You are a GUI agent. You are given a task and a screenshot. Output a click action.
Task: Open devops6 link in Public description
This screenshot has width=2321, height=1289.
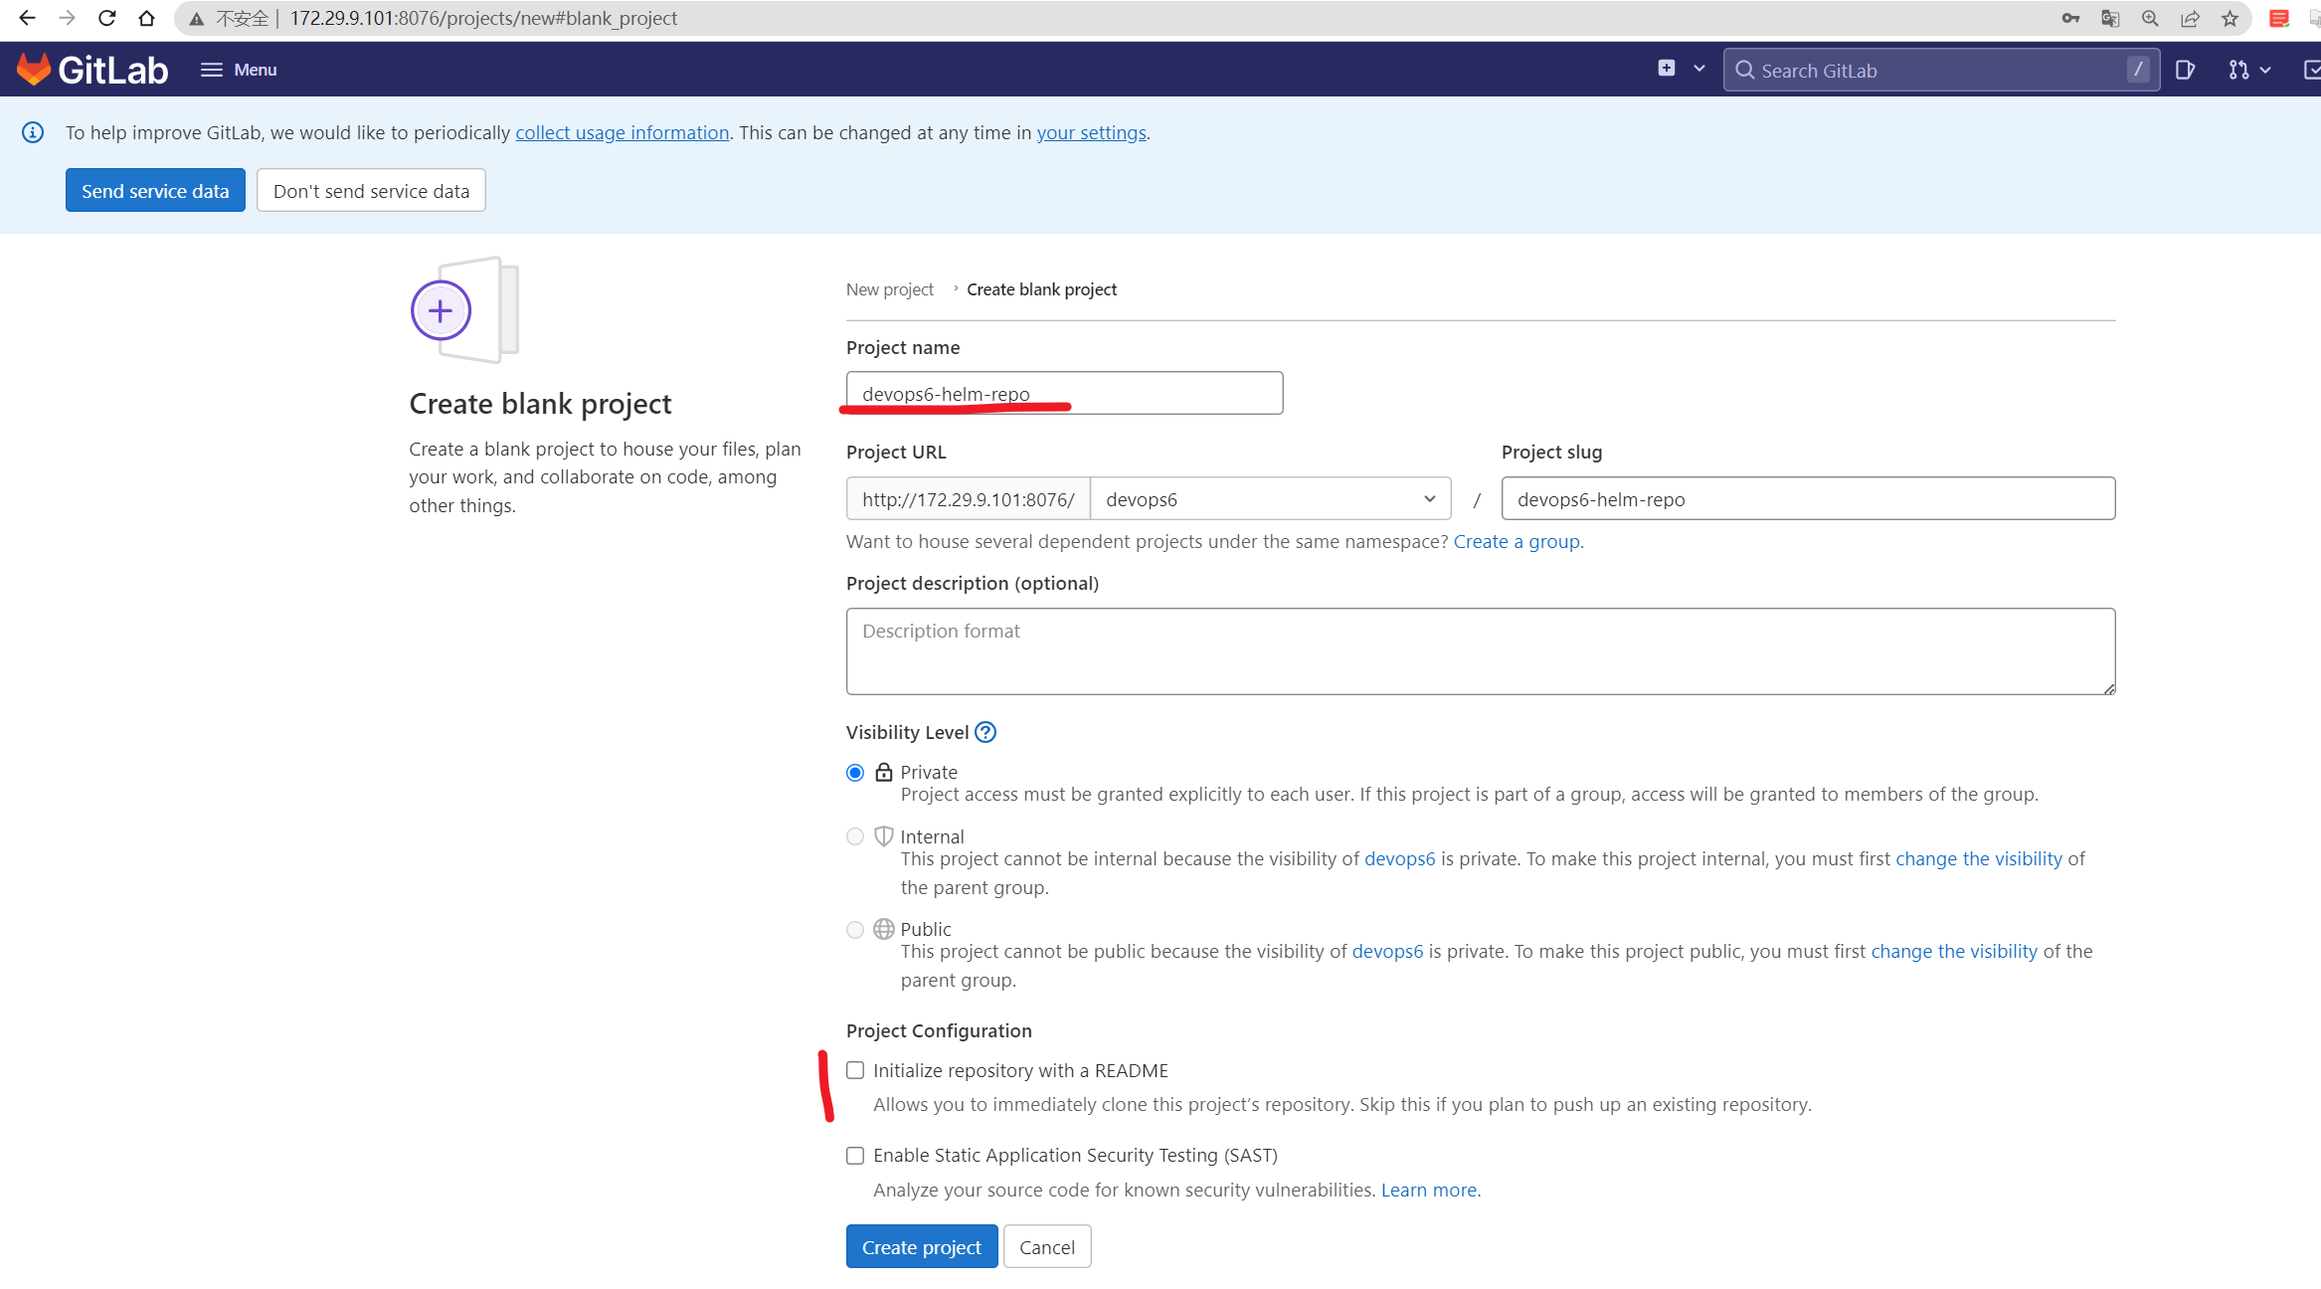[1387, 951]
